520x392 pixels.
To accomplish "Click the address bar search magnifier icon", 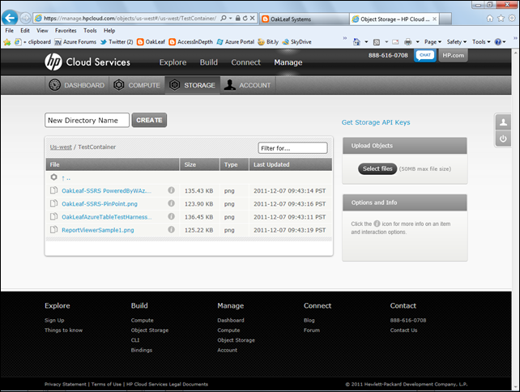I will (224, 18).
